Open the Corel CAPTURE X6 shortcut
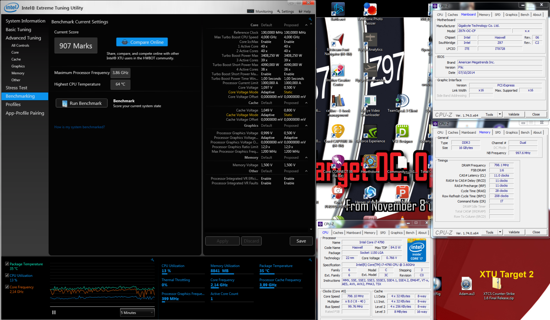The width and height of the screenshot is (550, 320). [x=338, y=136]
